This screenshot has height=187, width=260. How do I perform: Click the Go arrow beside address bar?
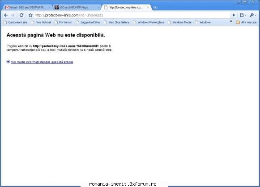234,15
